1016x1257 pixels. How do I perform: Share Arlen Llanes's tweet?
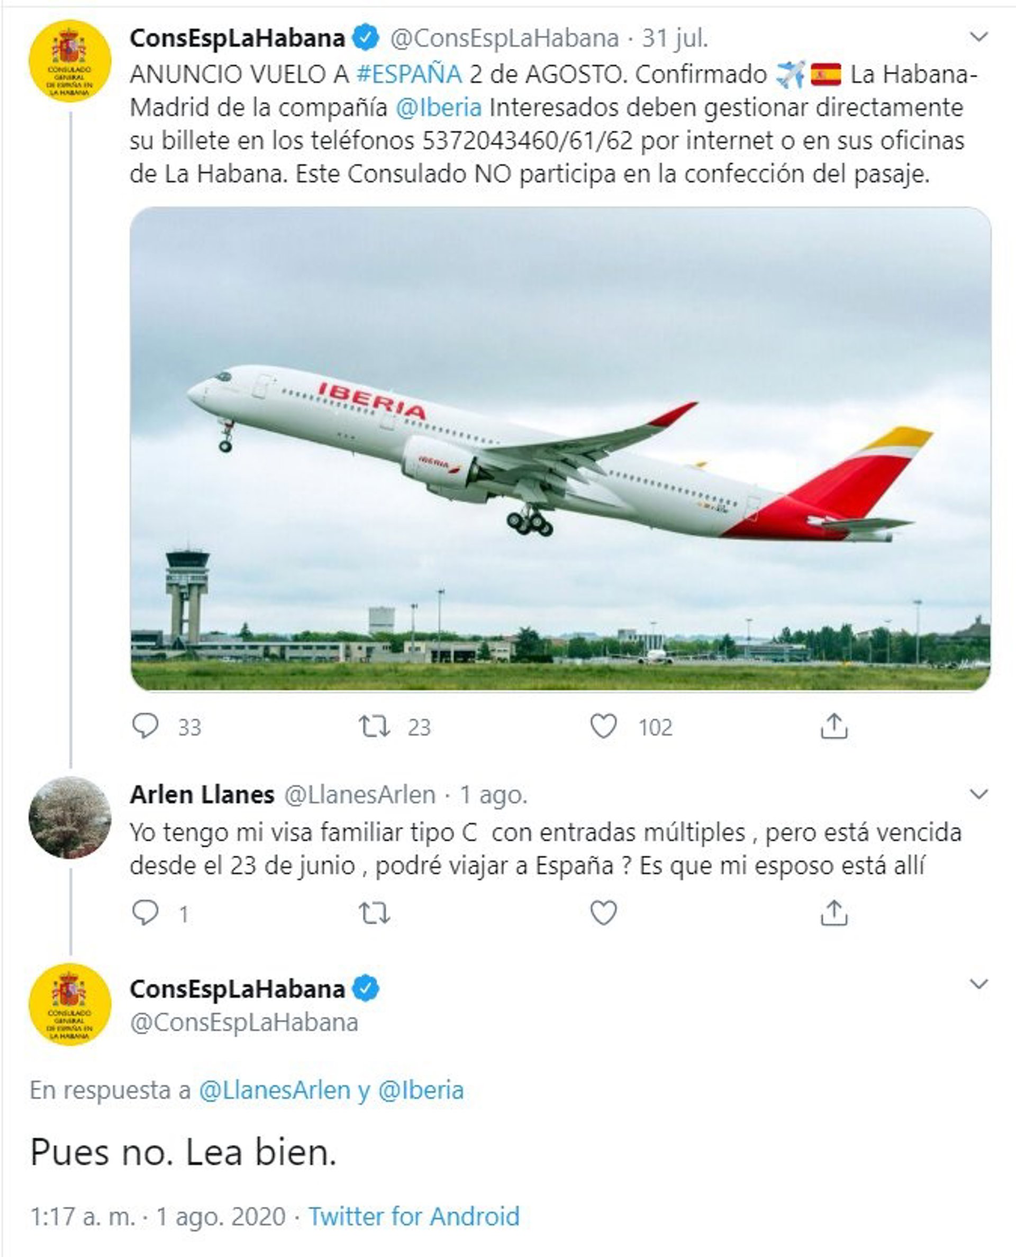tap(833, 913)
